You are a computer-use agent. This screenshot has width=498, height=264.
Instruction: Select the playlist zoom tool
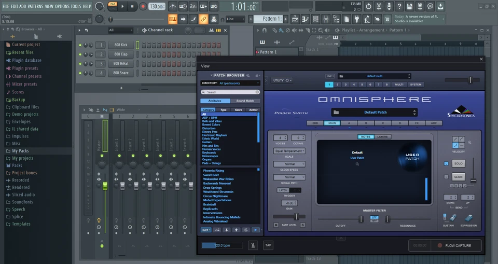point(321,30)
